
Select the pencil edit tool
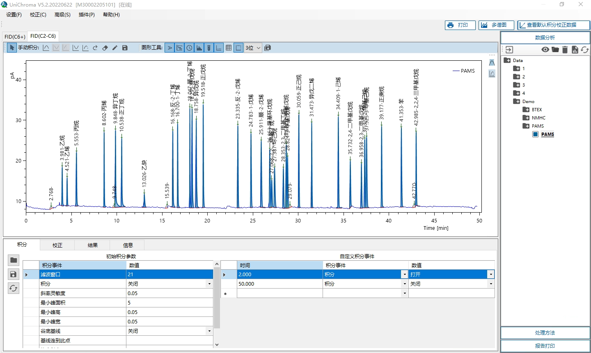115,48
